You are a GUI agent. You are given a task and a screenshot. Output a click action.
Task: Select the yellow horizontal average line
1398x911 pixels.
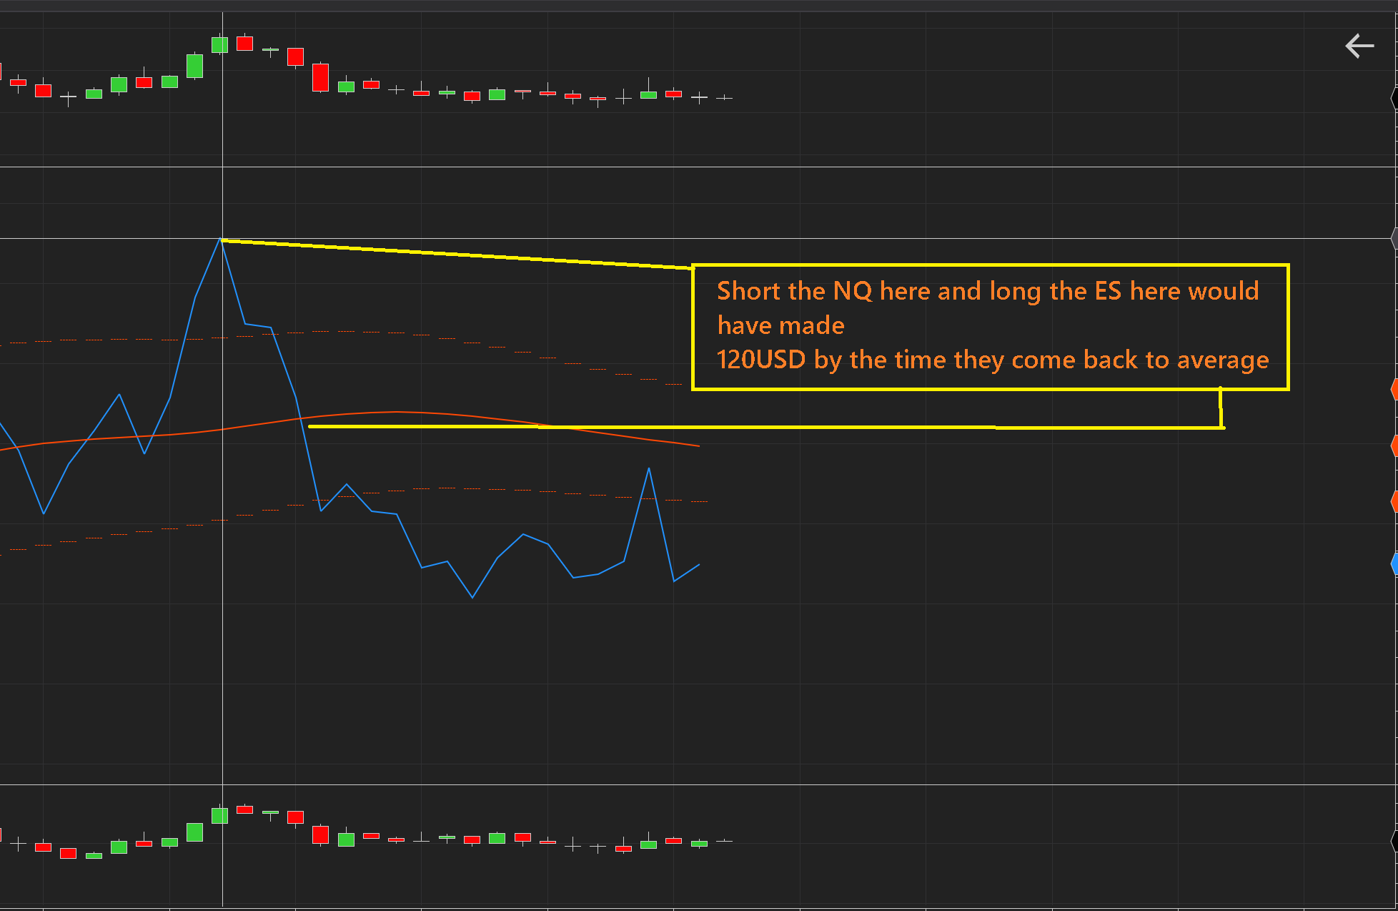(x=786, y=428)
